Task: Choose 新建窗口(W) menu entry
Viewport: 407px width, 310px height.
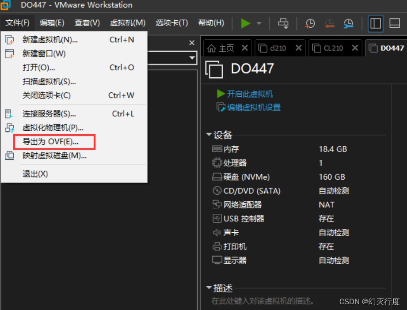Action: [x=74, y=54]
